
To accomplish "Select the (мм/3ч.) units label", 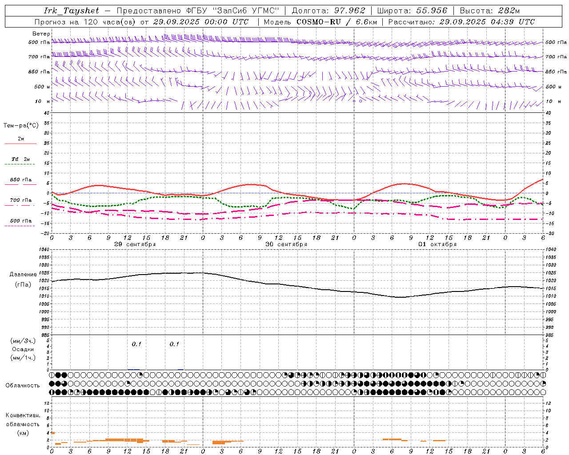I will 23,341.
